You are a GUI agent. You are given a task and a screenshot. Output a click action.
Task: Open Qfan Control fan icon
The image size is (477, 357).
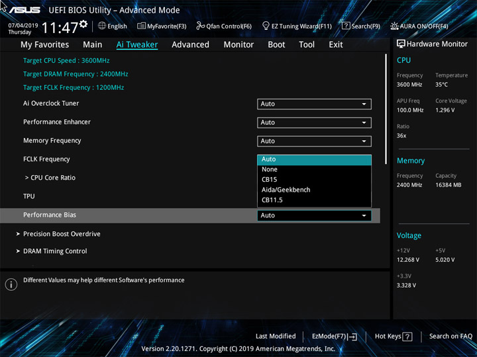(201, 26)
